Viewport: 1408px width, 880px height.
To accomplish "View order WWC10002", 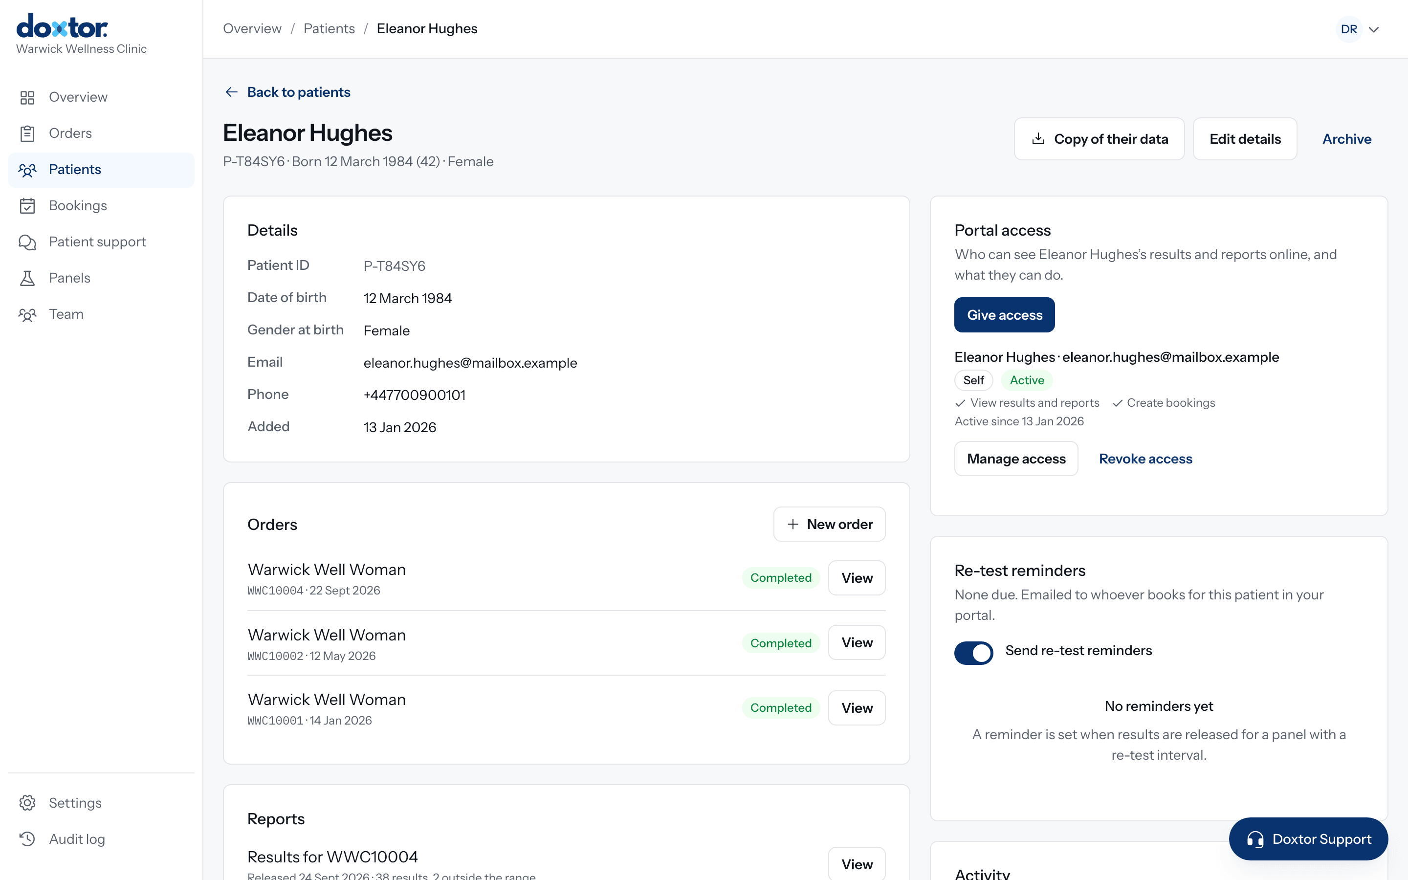I will point(857,642).
